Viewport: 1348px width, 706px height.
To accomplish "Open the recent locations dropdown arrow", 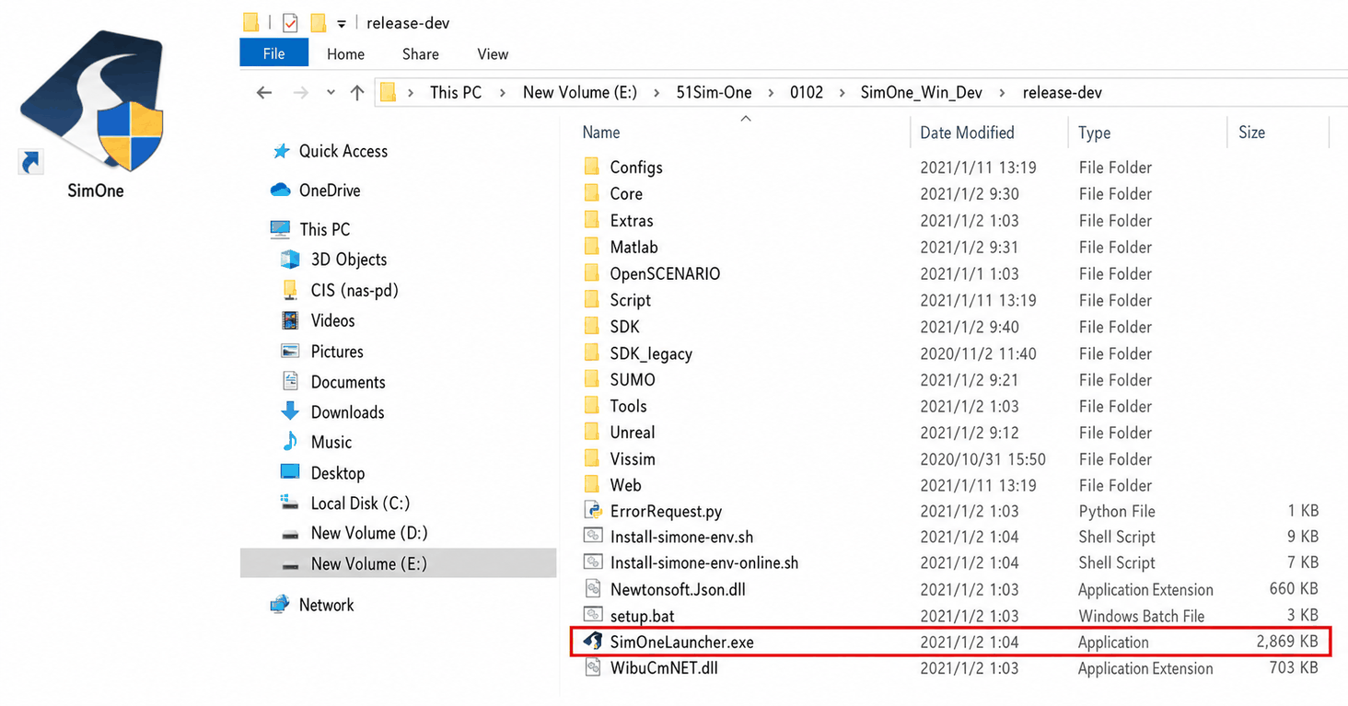I will click(331, 92).
